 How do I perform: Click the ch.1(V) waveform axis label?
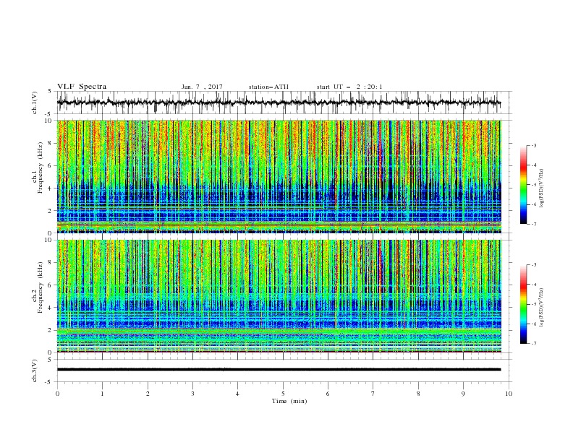click(35, 103)
